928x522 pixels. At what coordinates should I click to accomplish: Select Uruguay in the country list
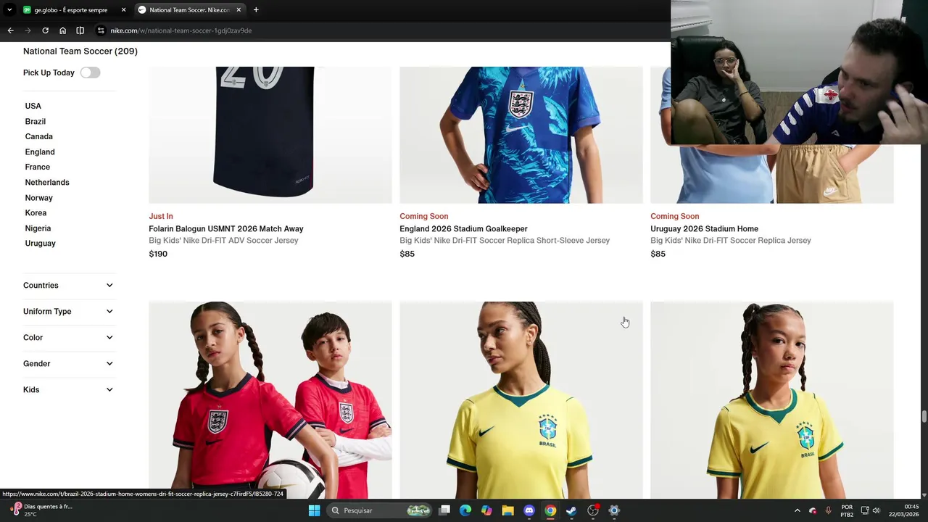(x=41, y=243)
